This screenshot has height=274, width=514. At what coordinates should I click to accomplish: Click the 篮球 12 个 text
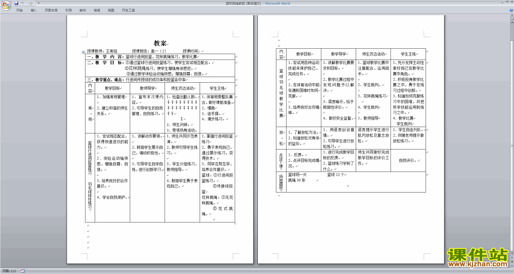coord(336,175)
